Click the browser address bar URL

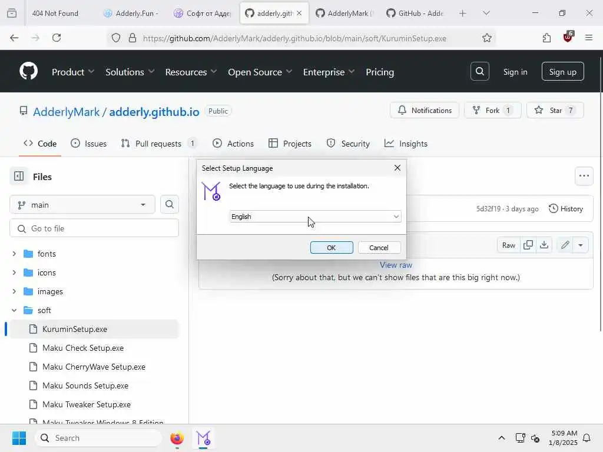[x=294, y=38]
